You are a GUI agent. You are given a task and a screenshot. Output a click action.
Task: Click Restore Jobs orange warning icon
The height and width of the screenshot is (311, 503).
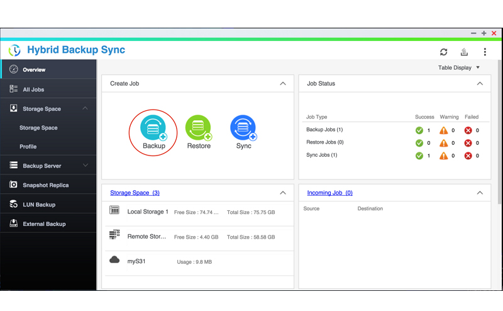(x=444, y=143)
